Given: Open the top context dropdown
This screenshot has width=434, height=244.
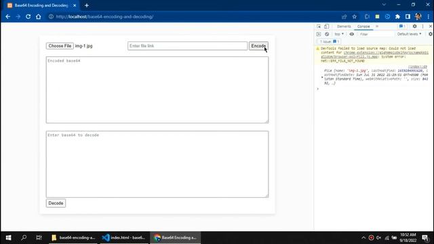Looking at the screenshot, I should point(339,34).
